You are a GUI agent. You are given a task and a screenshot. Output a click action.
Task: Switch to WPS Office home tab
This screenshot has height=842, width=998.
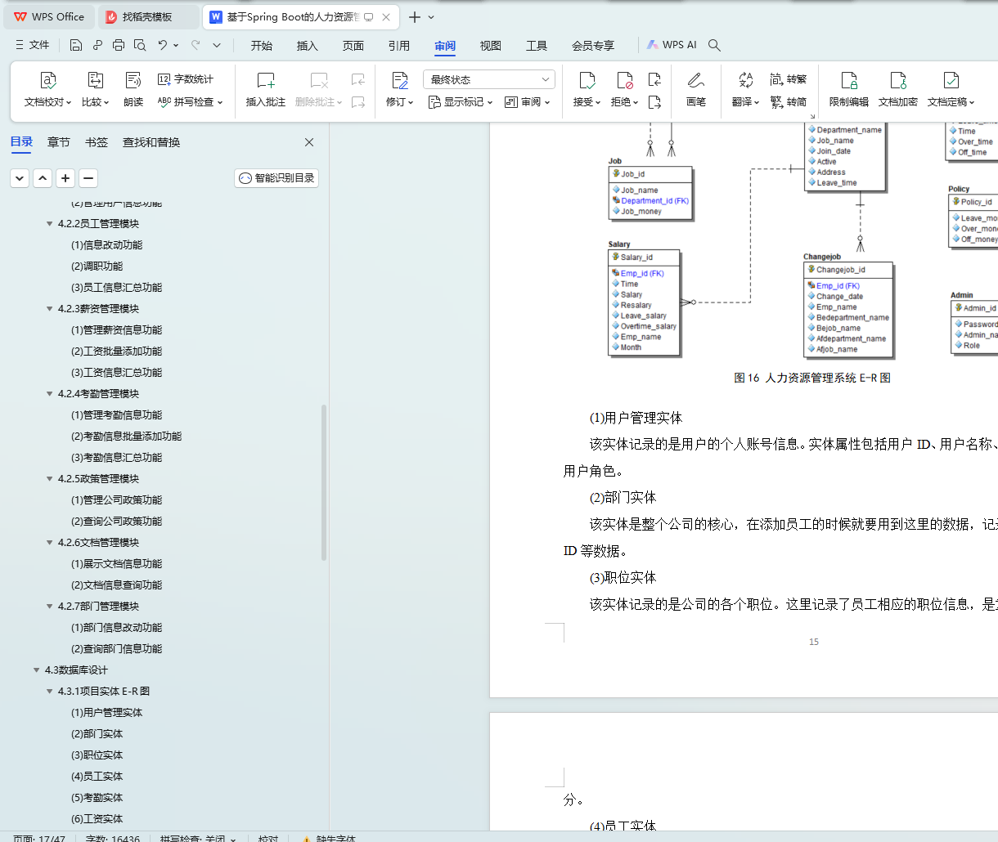[50, 16]
